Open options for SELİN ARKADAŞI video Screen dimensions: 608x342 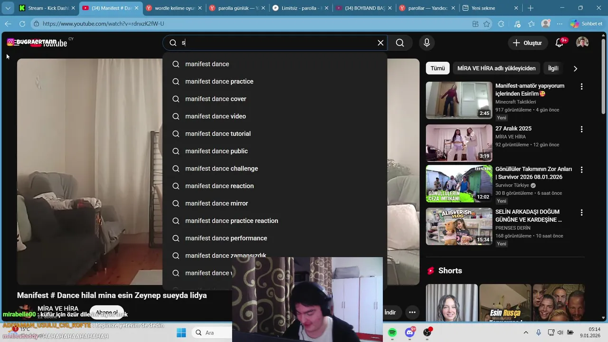click(581, 212)
